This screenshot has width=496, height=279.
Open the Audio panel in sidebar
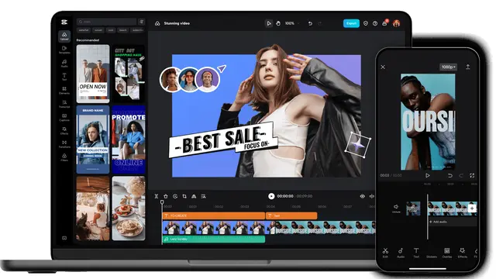64,64
